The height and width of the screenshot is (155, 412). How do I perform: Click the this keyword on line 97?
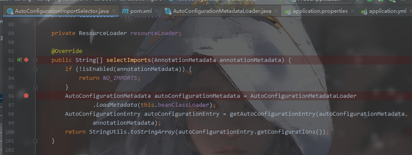pos(147,105)
